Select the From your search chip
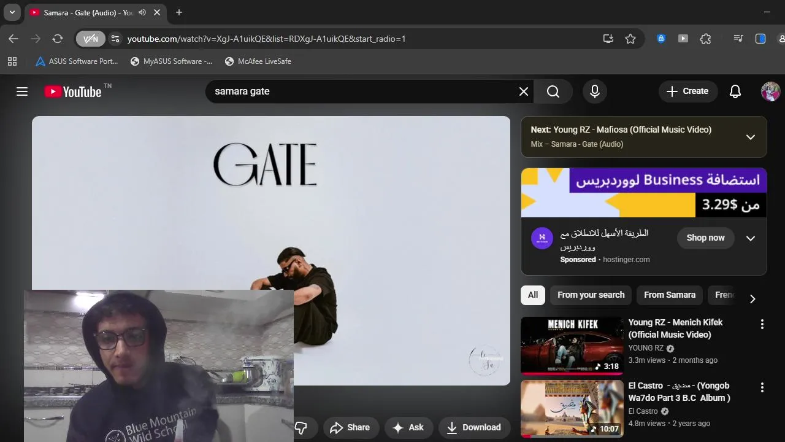The width and height of the screenshot is (785, 442). (x=591, y=295)
